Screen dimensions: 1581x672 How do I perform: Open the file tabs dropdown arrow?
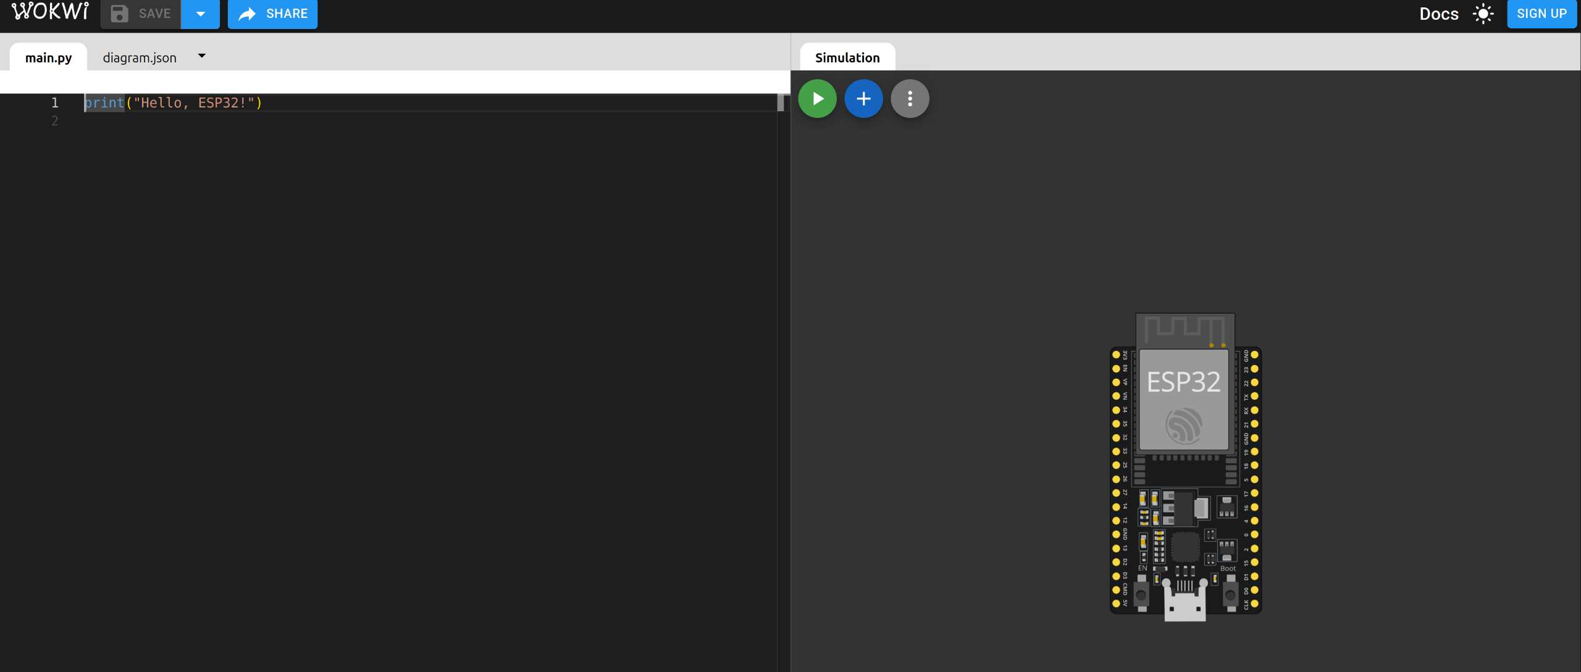point(201,56)
